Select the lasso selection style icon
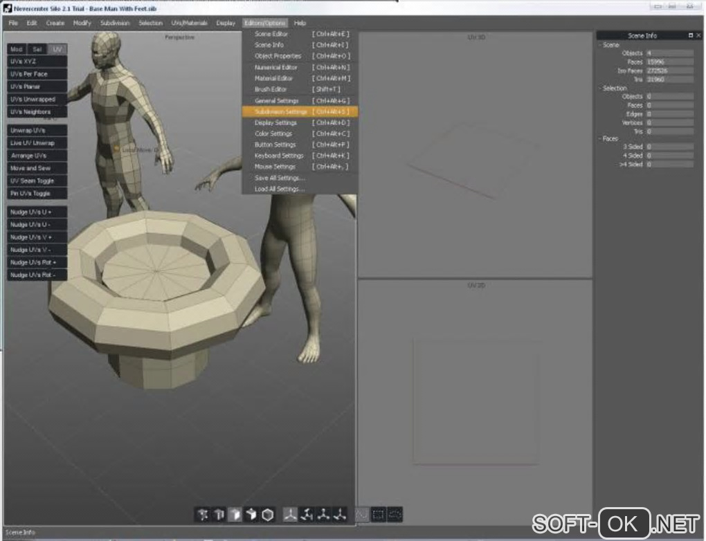The width and height of the screenshot is (706, 541). point(395,514)
